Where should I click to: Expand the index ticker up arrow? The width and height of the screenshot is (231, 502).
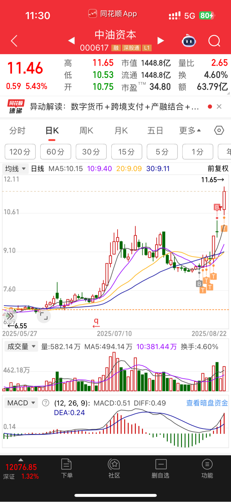click(x=21, y=460)
